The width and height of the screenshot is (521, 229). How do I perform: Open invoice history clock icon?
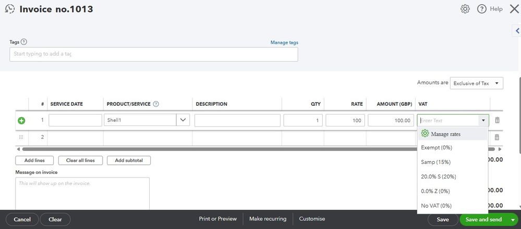point(10,9)
